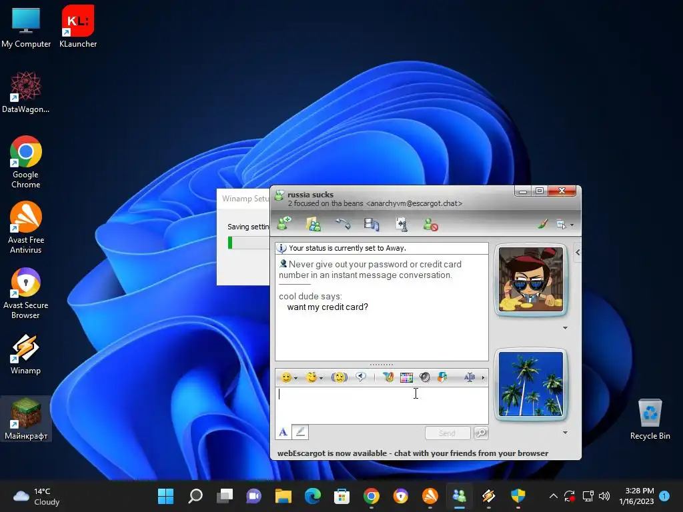Switch to handwriting mode pen
683x512 pixels.
(299, 432)
